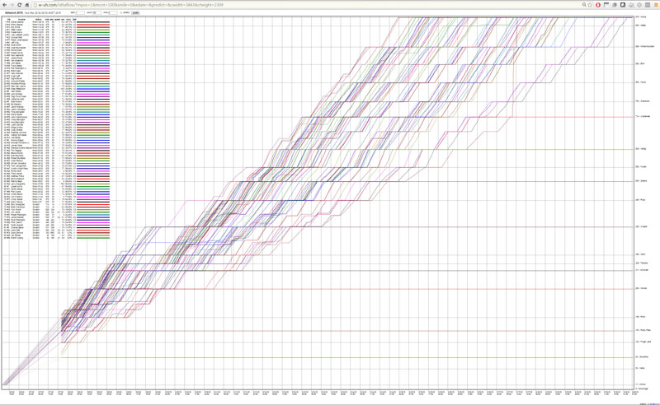Click the update button above the chart
The width and height of the screenshot is (660, 405).
135,12
